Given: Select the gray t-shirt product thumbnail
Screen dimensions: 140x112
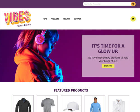Looking at the screenshot, I should [x=47, y=104].
